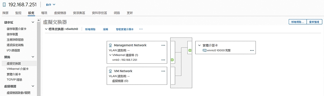Open the 動作 actions dropdown
Image resolution: width=324 pixels, height=96 pixels.
click(51, 5)
